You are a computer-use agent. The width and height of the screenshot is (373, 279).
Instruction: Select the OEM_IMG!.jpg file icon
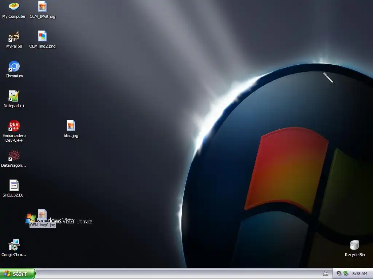42,6
